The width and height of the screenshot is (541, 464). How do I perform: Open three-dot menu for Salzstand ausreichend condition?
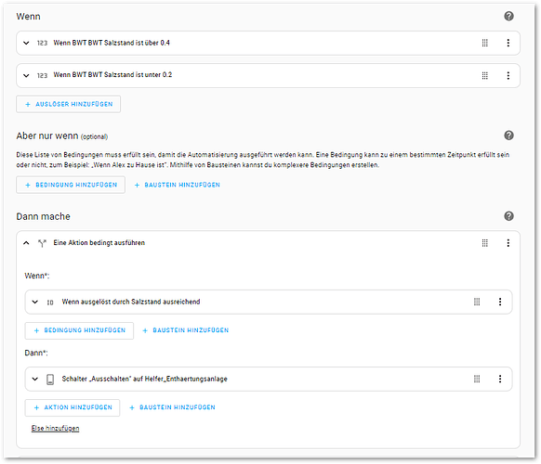pyautogui.click(x=500, y=302)
